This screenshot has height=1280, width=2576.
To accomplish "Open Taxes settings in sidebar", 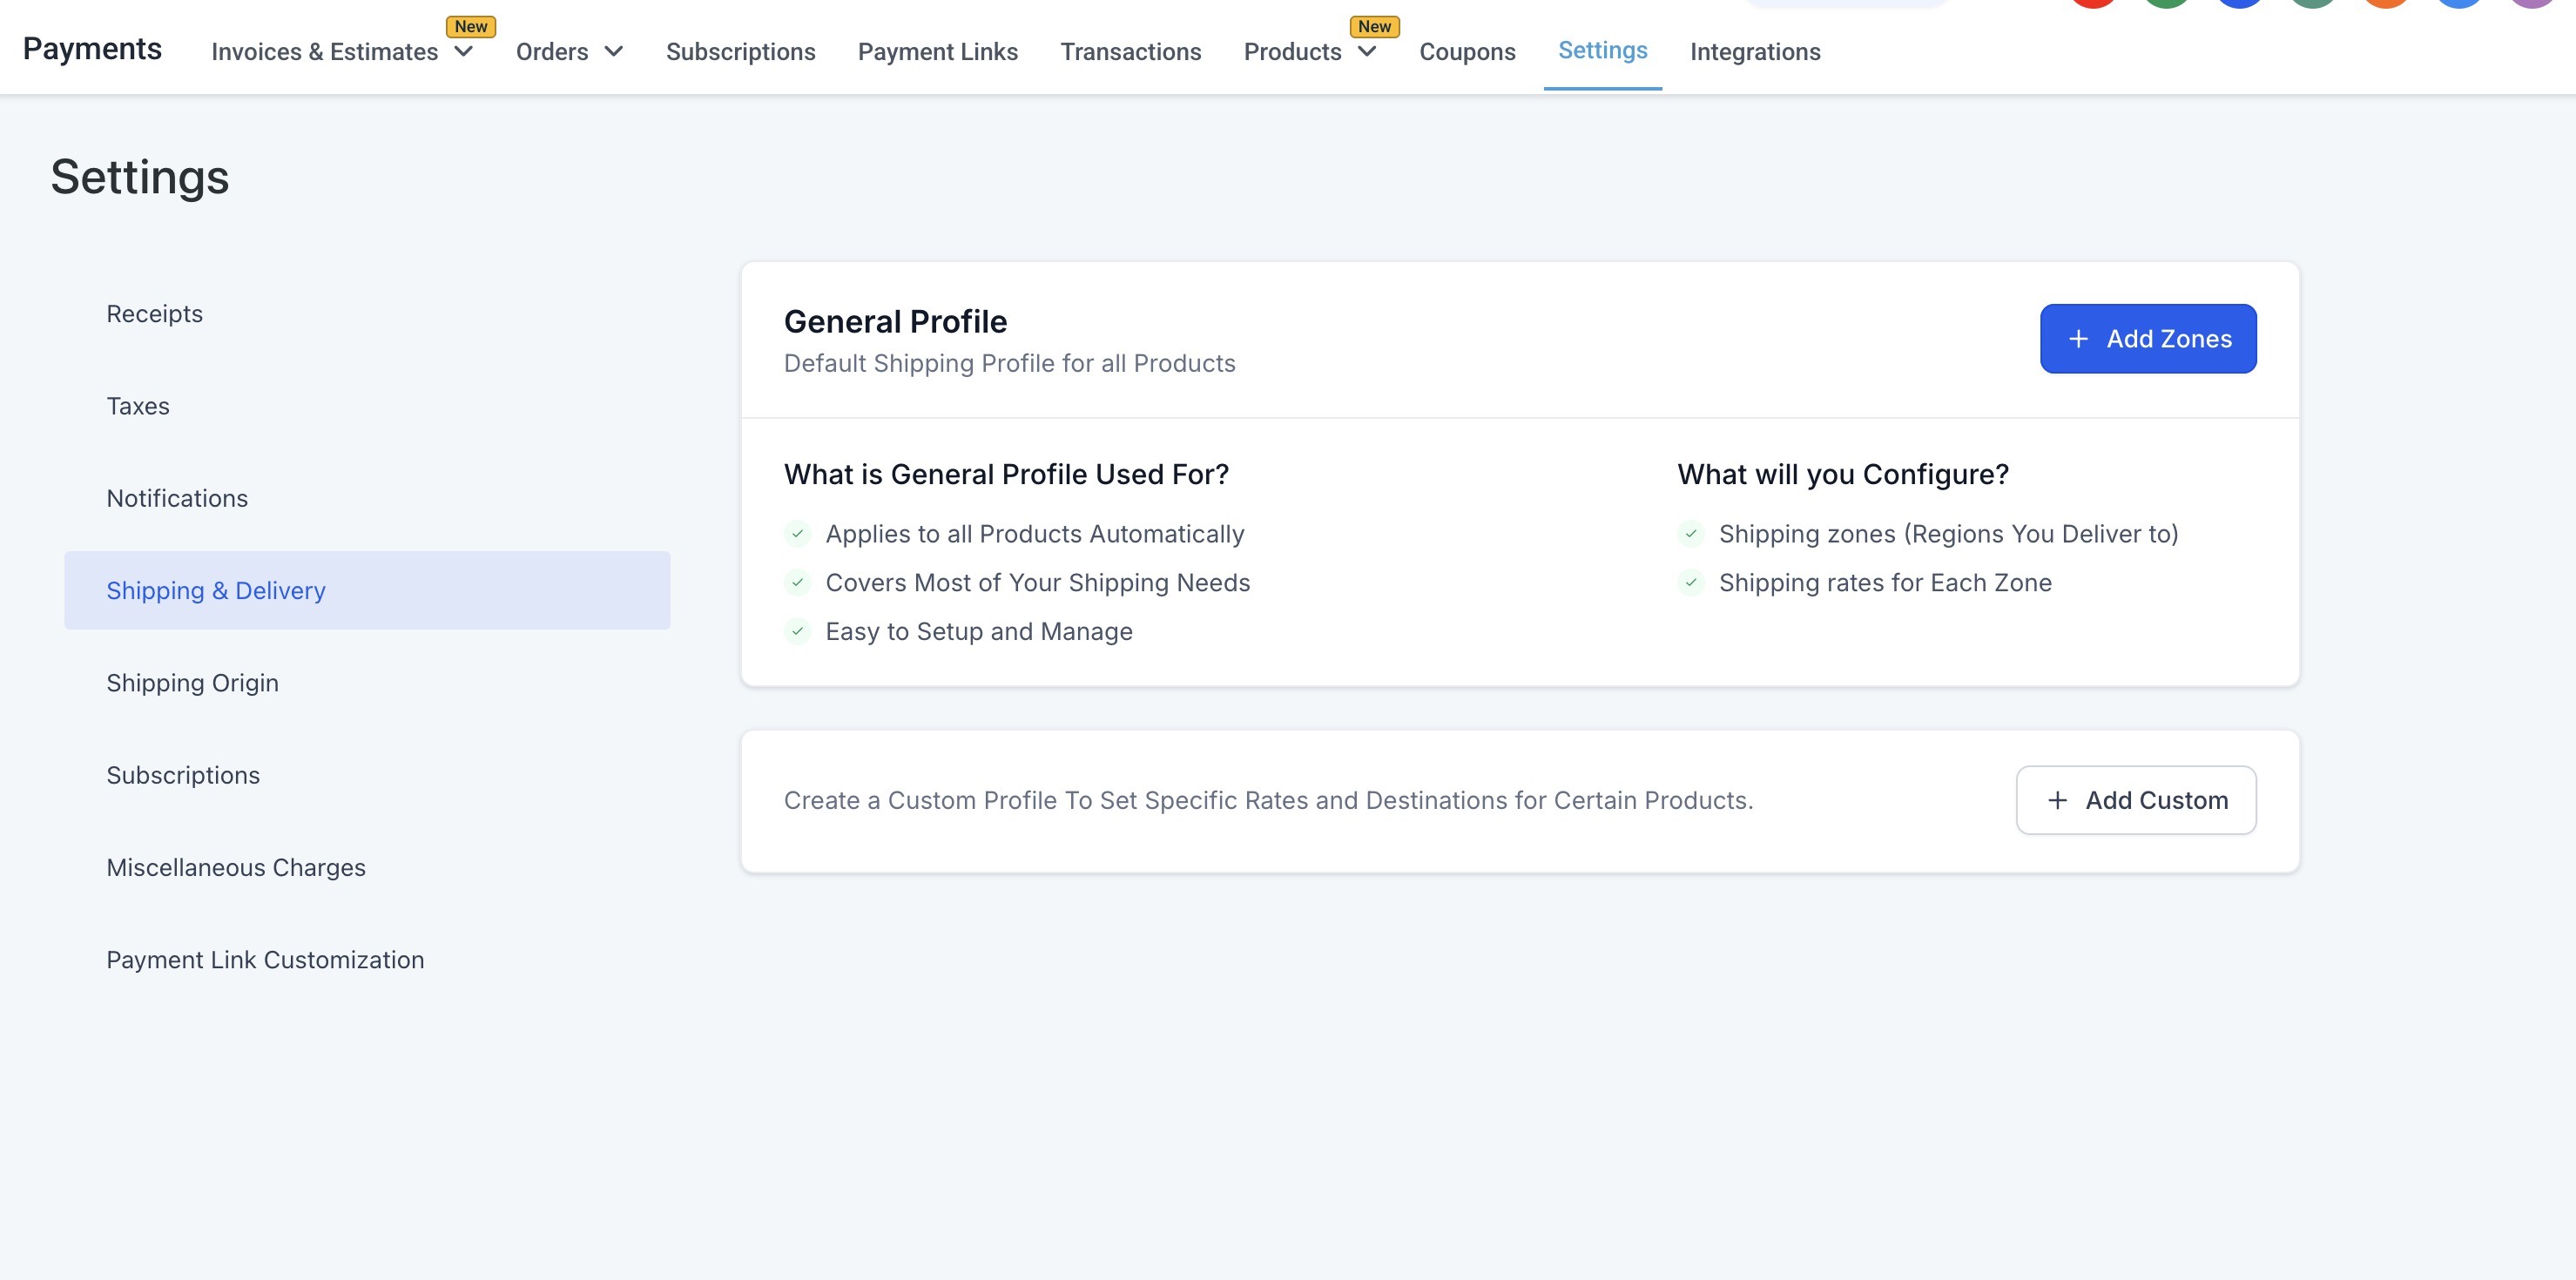I will (138, 406).
